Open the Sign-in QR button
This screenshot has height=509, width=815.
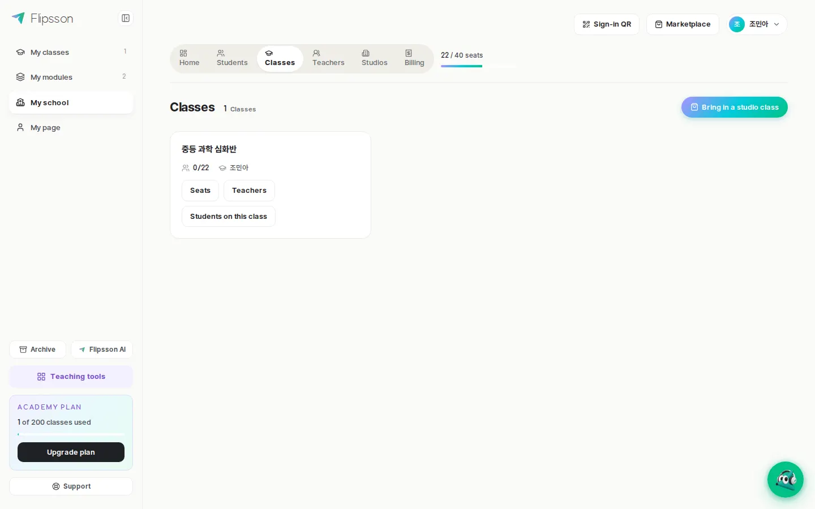click(x=607, y=24)
